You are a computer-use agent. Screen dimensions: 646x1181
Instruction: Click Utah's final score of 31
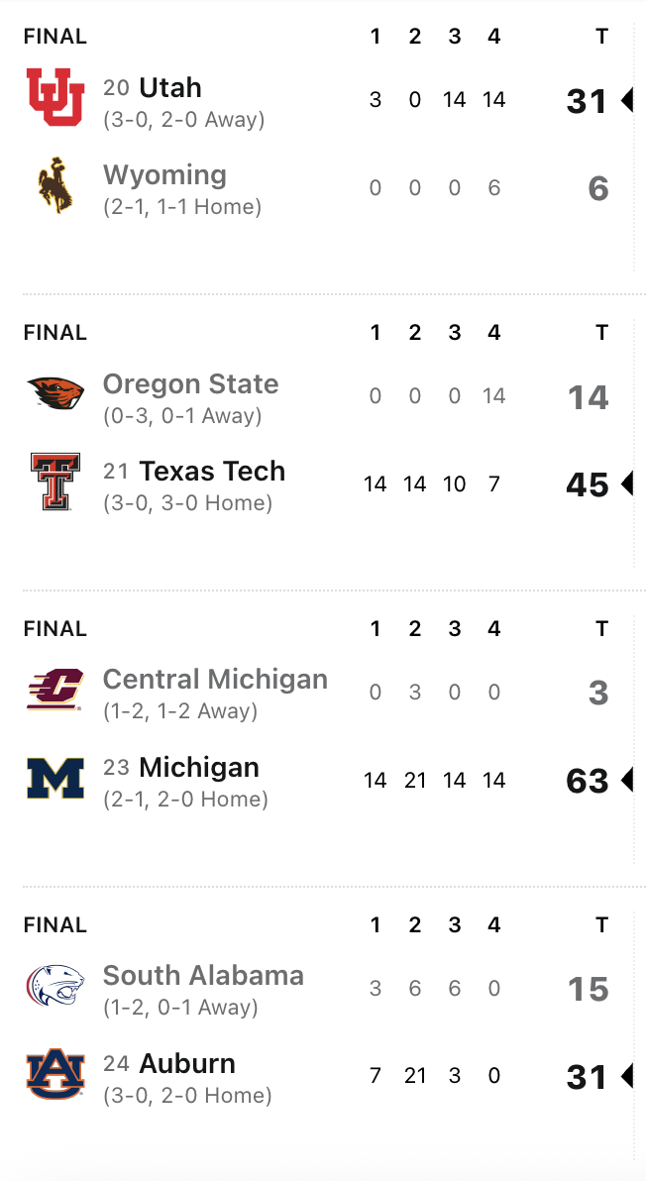pyautogui.click(x=587, y=101)
